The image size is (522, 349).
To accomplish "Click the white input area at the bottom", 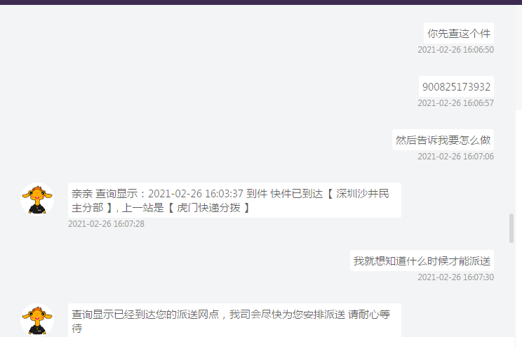I will 257,343.
